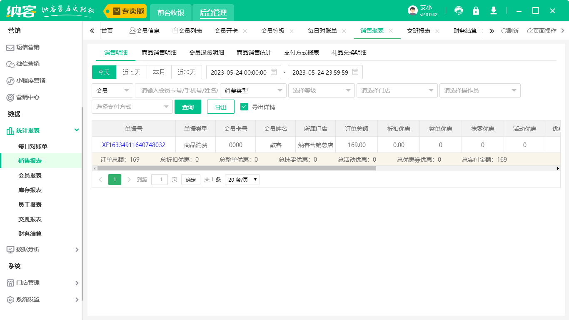Open customer service headset icon

459,11
